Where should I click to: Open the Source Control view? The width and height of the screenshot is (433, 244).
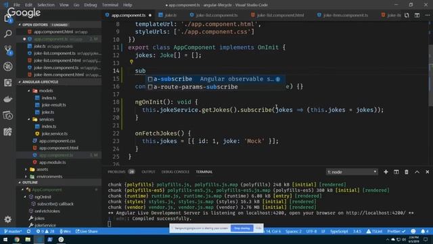(x=7, y=50)
